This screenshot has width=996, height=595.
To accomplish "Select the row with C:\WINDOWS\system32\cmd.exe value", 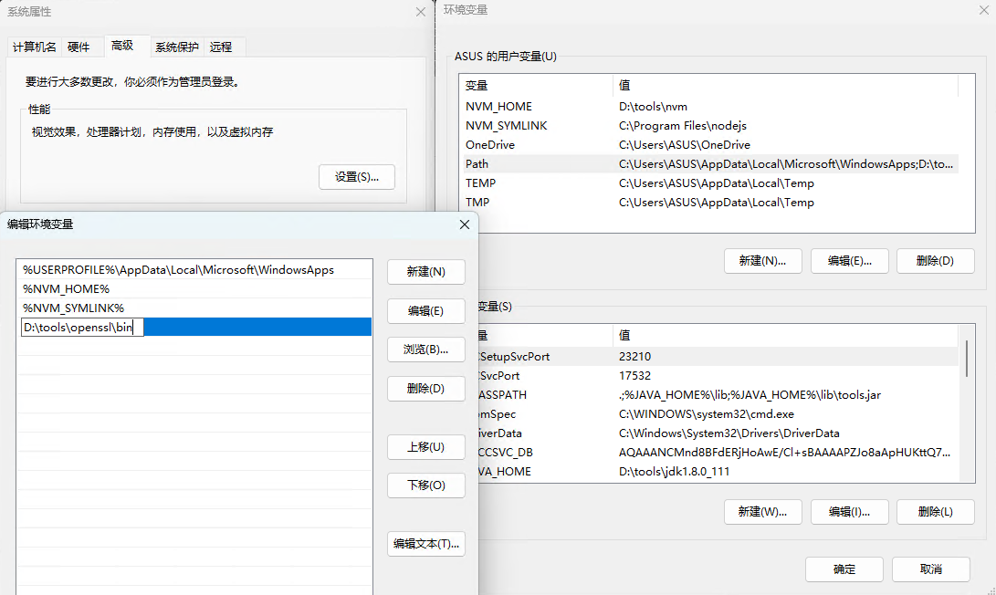I will click(x=718, y=414).
